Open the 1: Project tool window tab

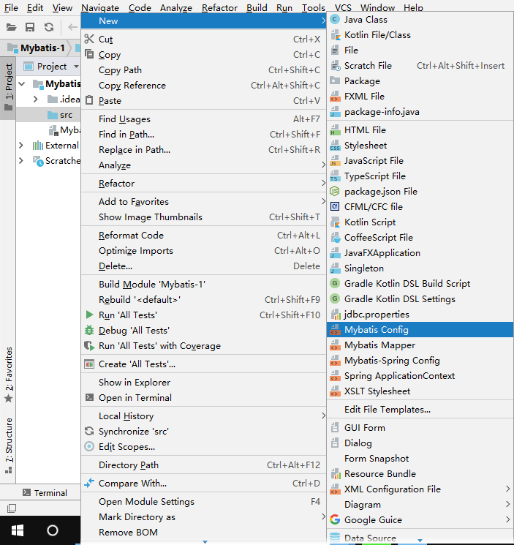click(x=8, y=89)
